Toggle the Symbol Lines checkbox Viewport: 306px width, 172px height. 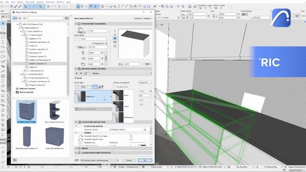coord(80,142)
